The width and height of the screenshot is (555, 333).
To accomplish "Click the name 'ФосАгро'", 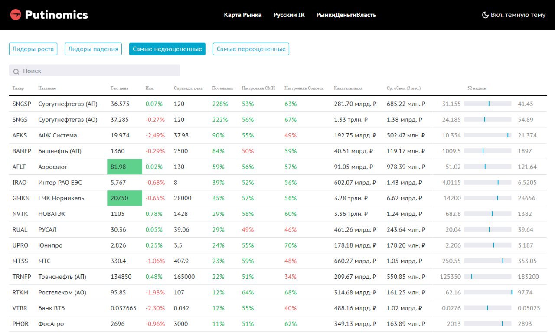I will (x=51, y=323).
